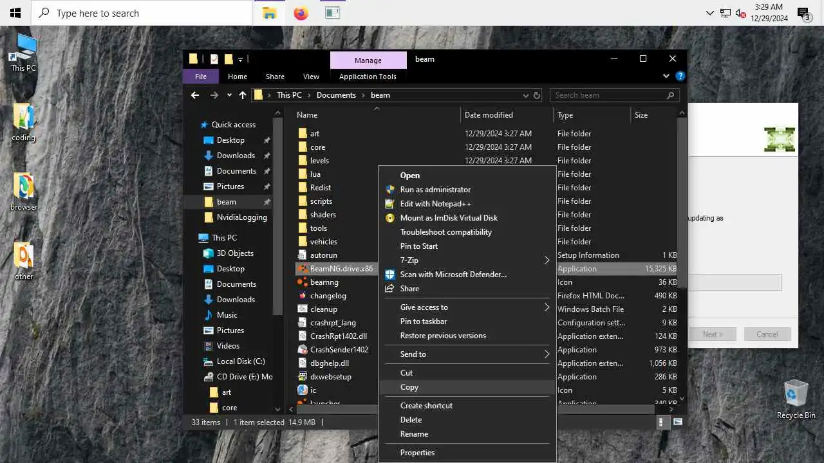Screen dimensions: 824x463
Task: Sort by the Name column header
Action: (377, 115)
